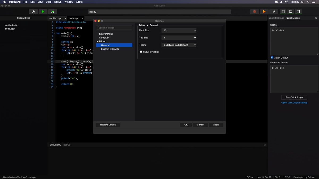Open the About menu

coord(79,2)
